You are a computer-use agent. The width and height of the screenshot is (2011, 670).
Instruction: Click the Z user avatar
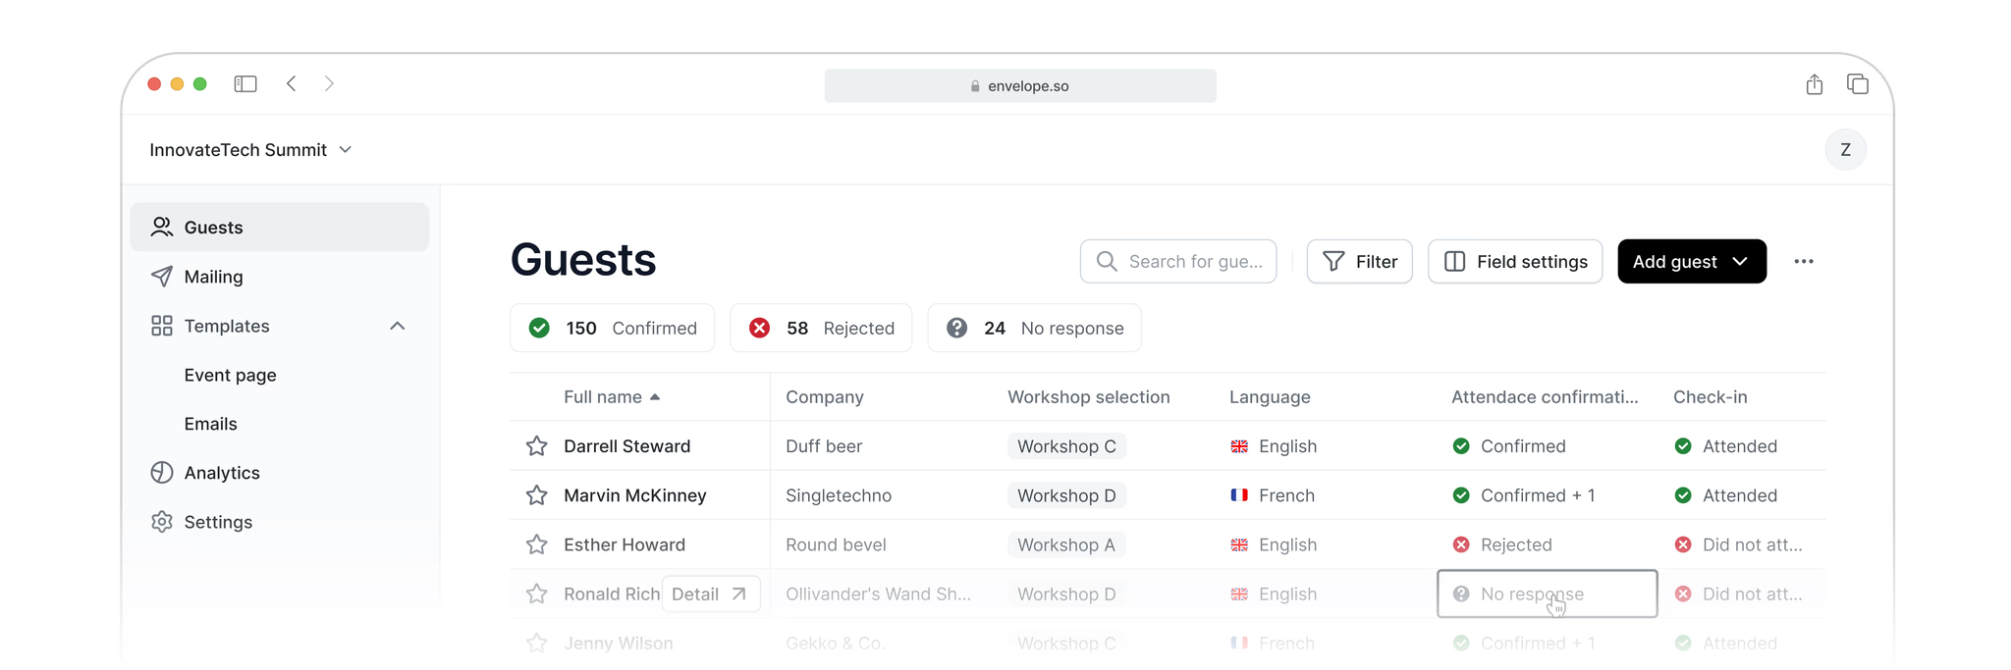coord(1845,150)
